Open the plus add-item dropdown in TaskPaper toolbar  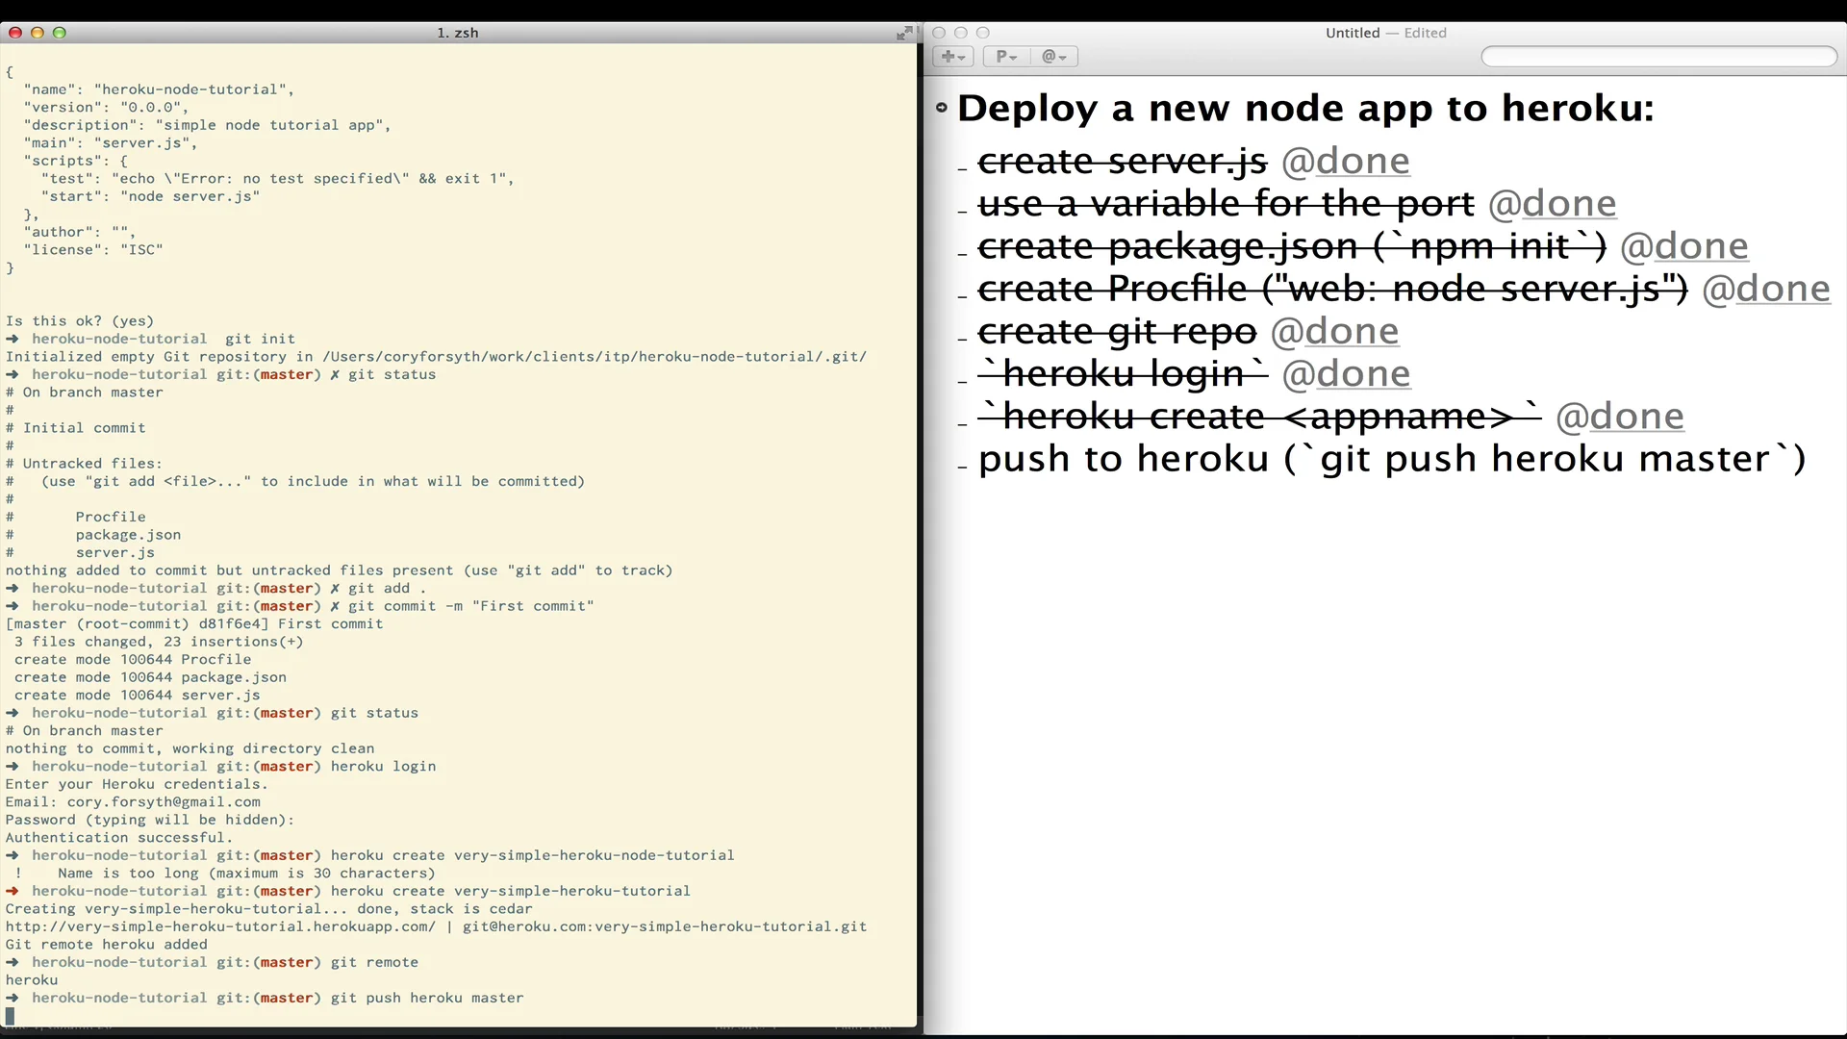(953, 57)
